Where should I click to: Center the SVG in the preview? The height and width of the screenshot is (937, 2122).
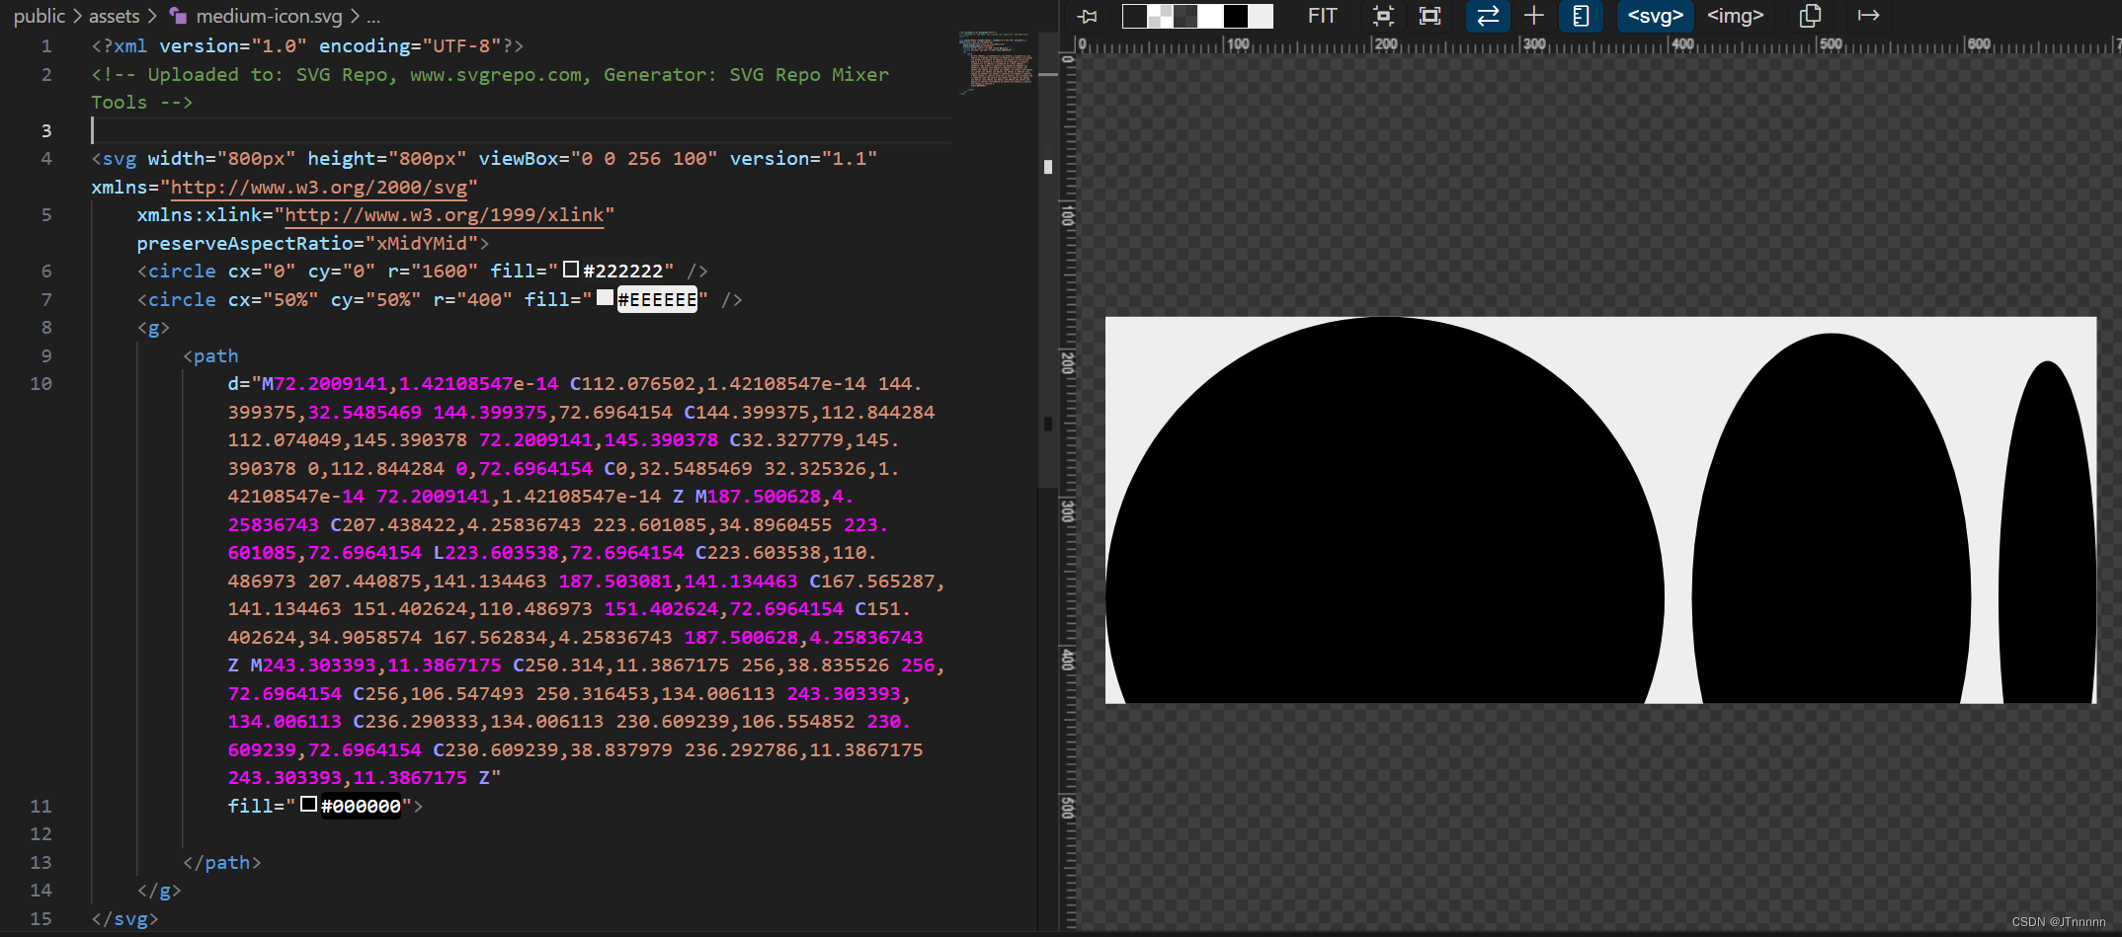1383,16
